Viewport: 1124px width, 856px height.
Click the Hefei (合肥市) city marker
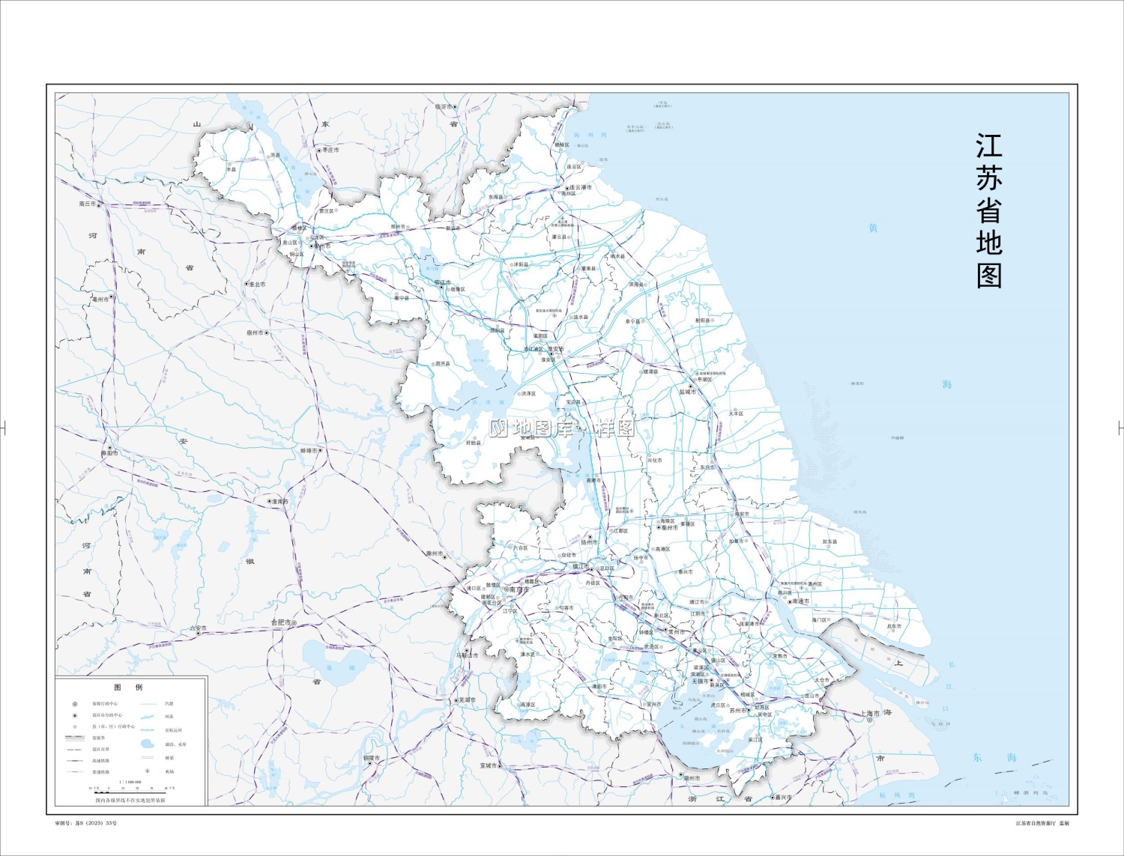coord(294,623)
